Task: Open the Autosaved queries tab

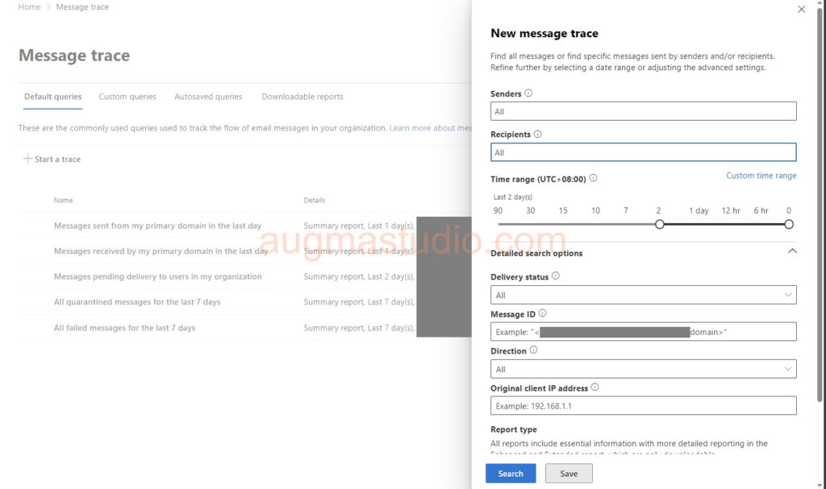Action: point(208,97)
